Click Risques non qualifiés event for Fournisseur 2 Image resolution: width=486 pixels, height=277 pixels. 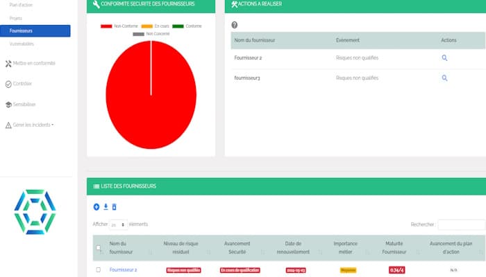(357, 57)
